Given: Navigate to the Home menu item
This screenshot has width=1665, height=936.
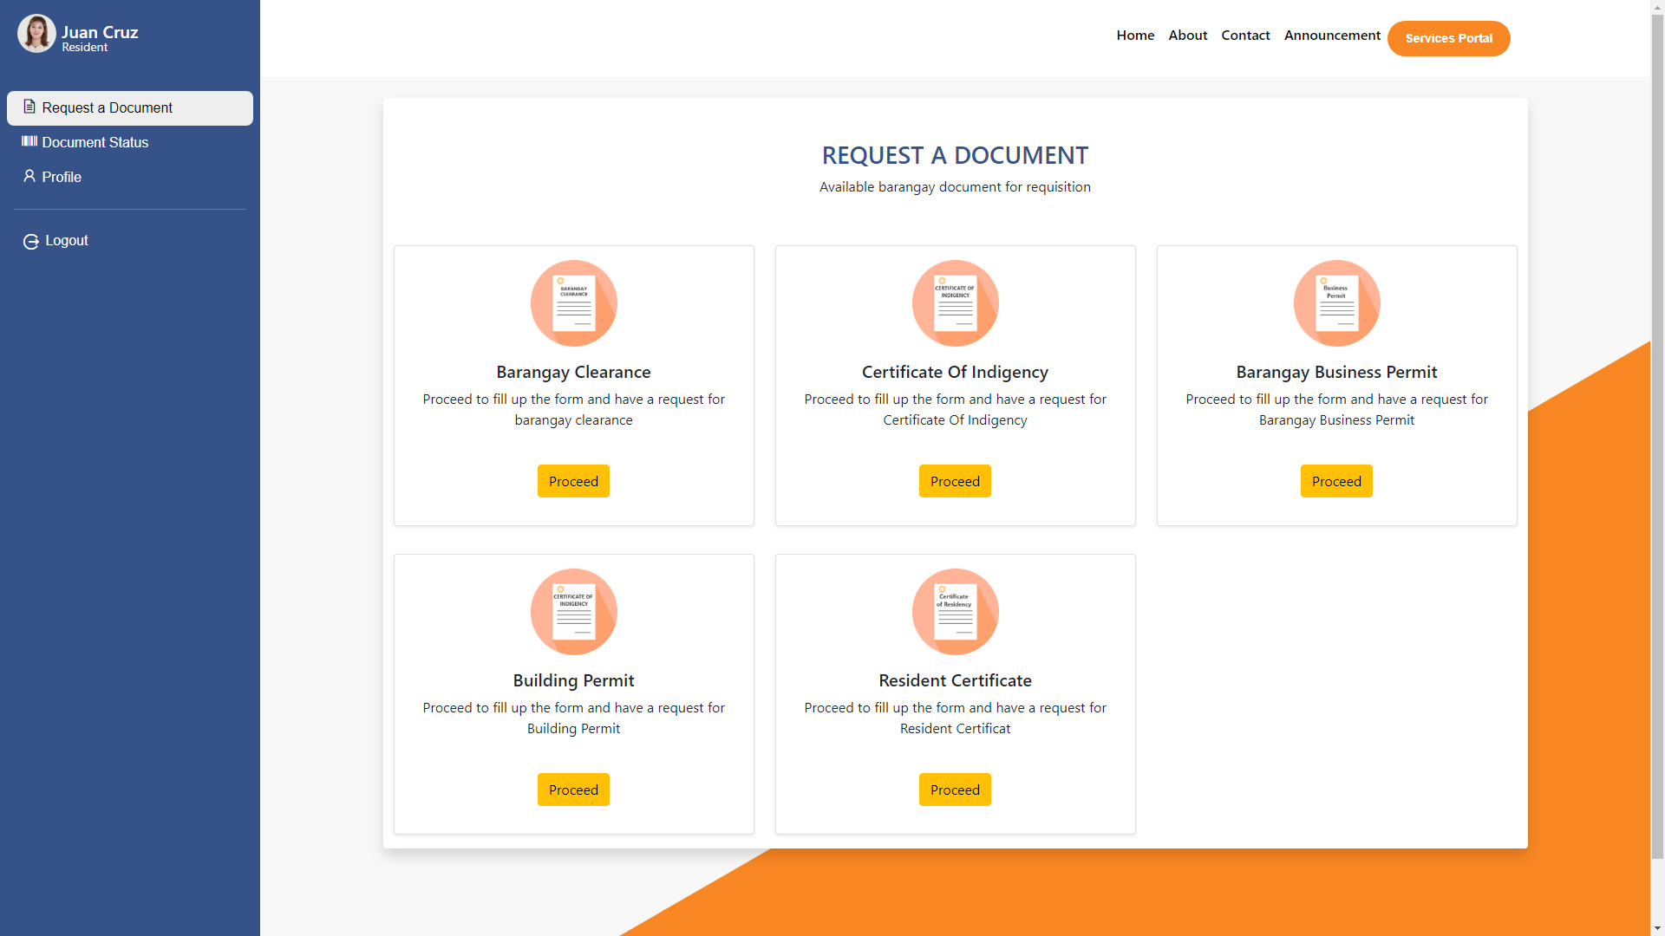Looking at the screenshot, I should 1135,35.
